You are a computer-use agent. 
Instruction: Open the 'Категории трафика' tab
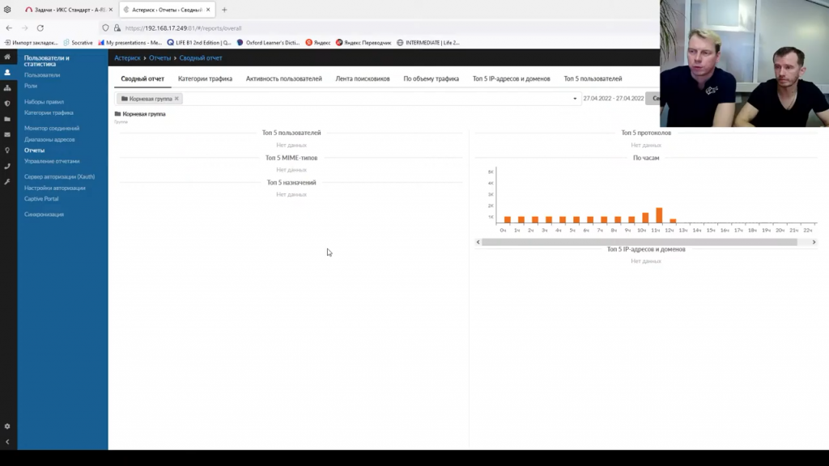click(205, 78)
